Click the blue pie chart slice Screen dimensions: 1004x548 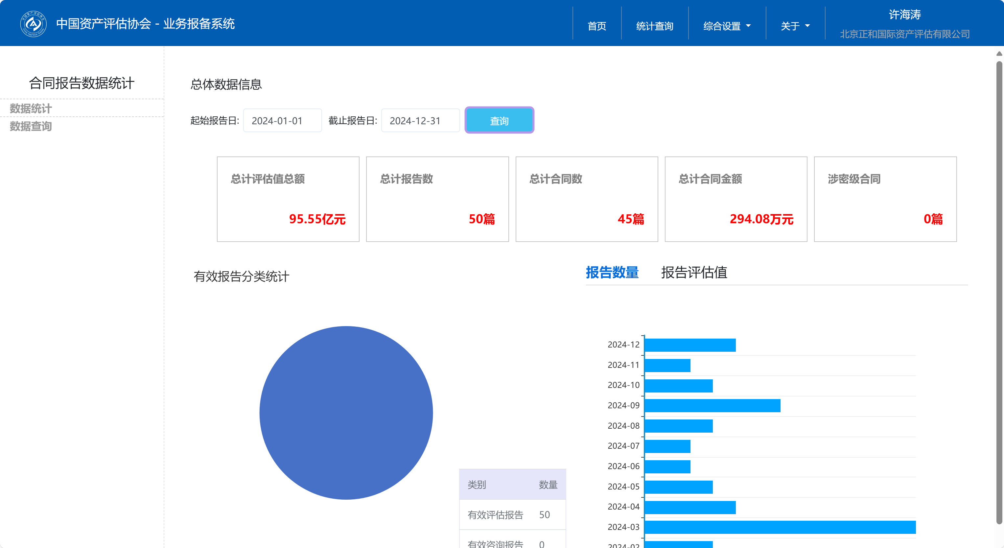pyautogui.click(x=346, y=412)
